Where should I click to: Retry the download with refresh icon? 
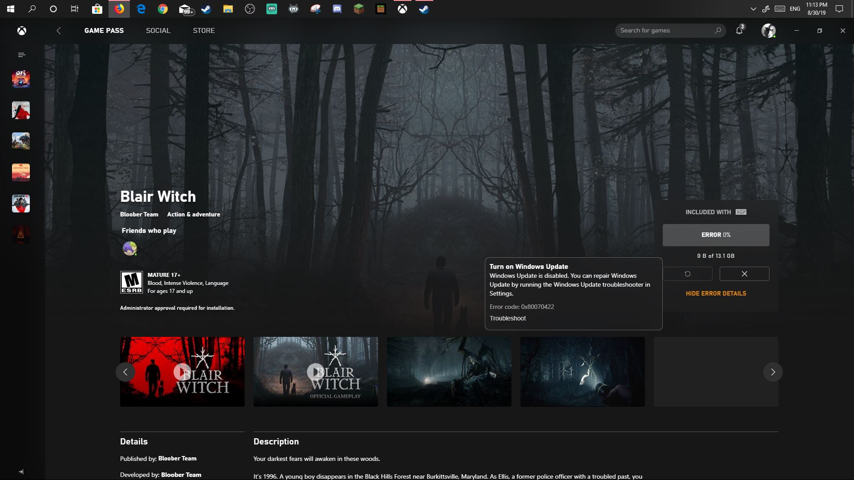coord(688,274)
